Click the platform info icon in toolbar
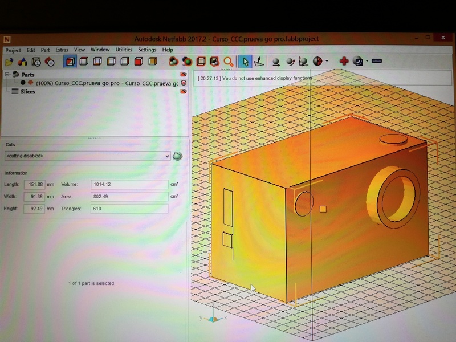This screenshot has height=342, width=456. tap(36, 62)
